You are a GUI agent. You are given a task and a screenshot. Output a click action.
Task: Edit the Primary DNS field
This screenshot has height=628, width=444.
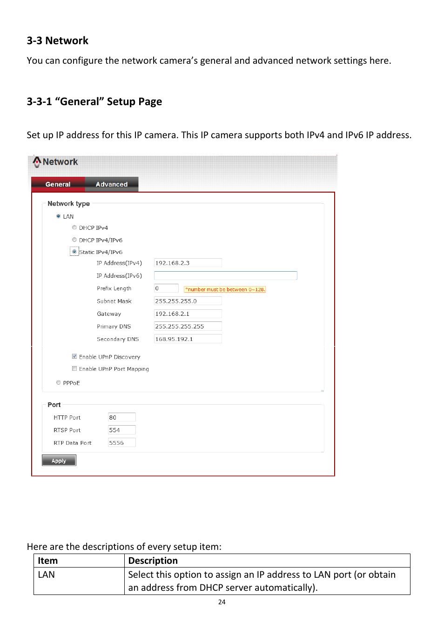188,326
